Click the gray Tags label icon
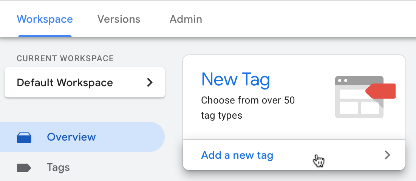Image resolution: width=416 pixels, height=181 pixels. (x=24, y=168)
